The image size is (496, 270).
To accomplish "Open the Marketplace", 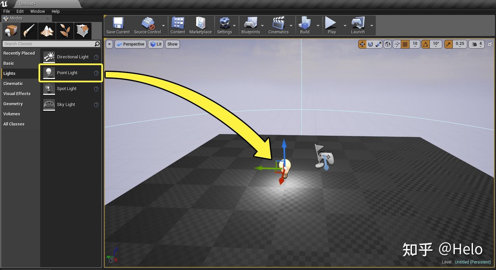I will pyautogui.click(x=201, y=25).
